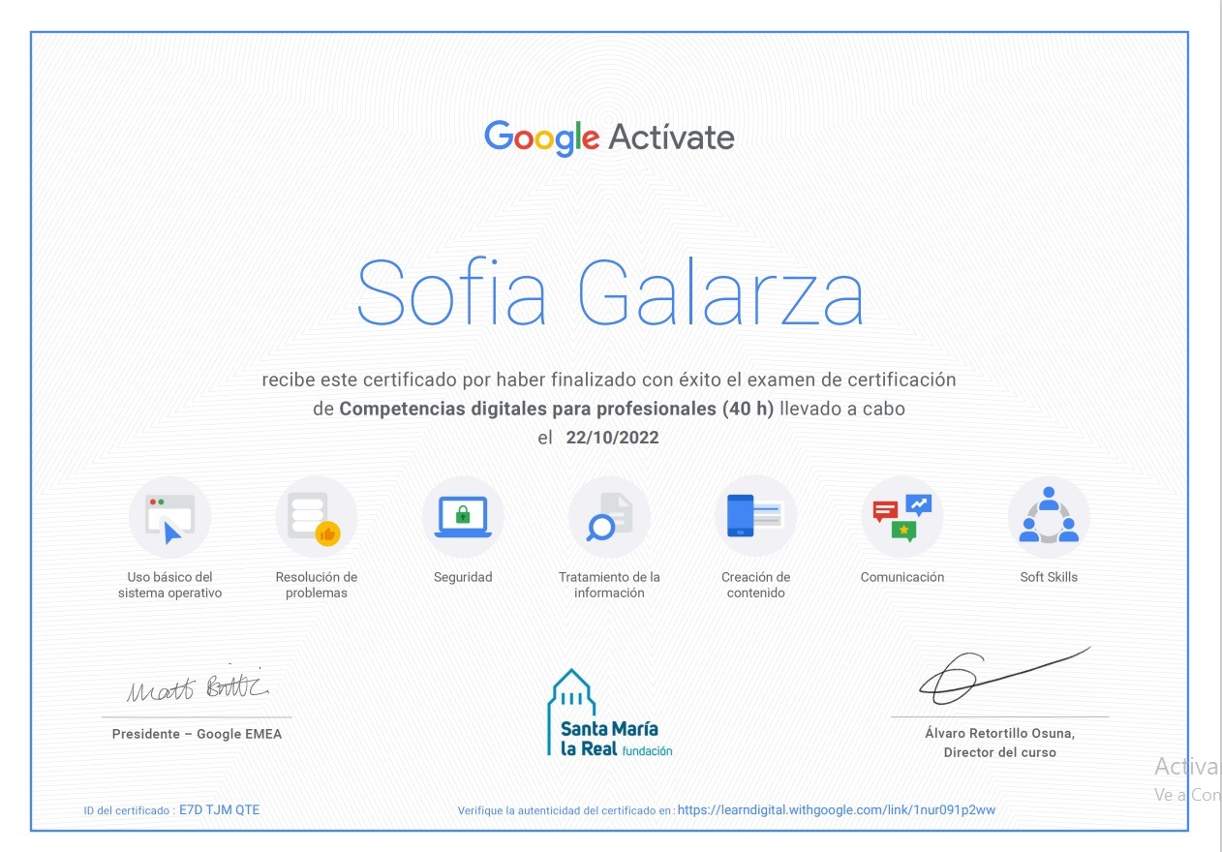1222x852 pixels.
Task: Select the Uso básico del sistema operativo icon
Action: (170, 518)
